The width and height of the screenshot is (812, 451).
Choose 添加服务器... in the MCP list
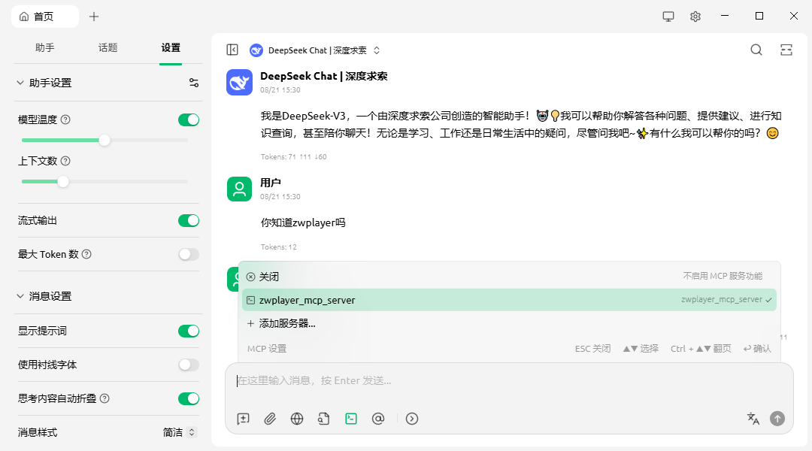pos(509,324)
